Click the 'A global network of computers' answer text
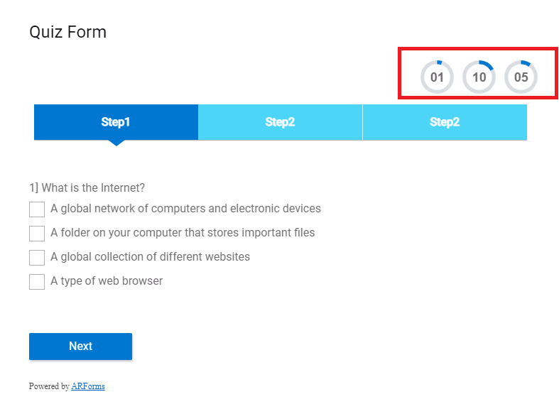Viewport: 559px width, 409px height. point(185,209)
